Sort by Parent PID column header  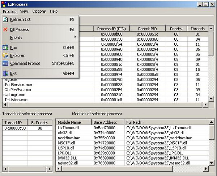pos(148,29)
